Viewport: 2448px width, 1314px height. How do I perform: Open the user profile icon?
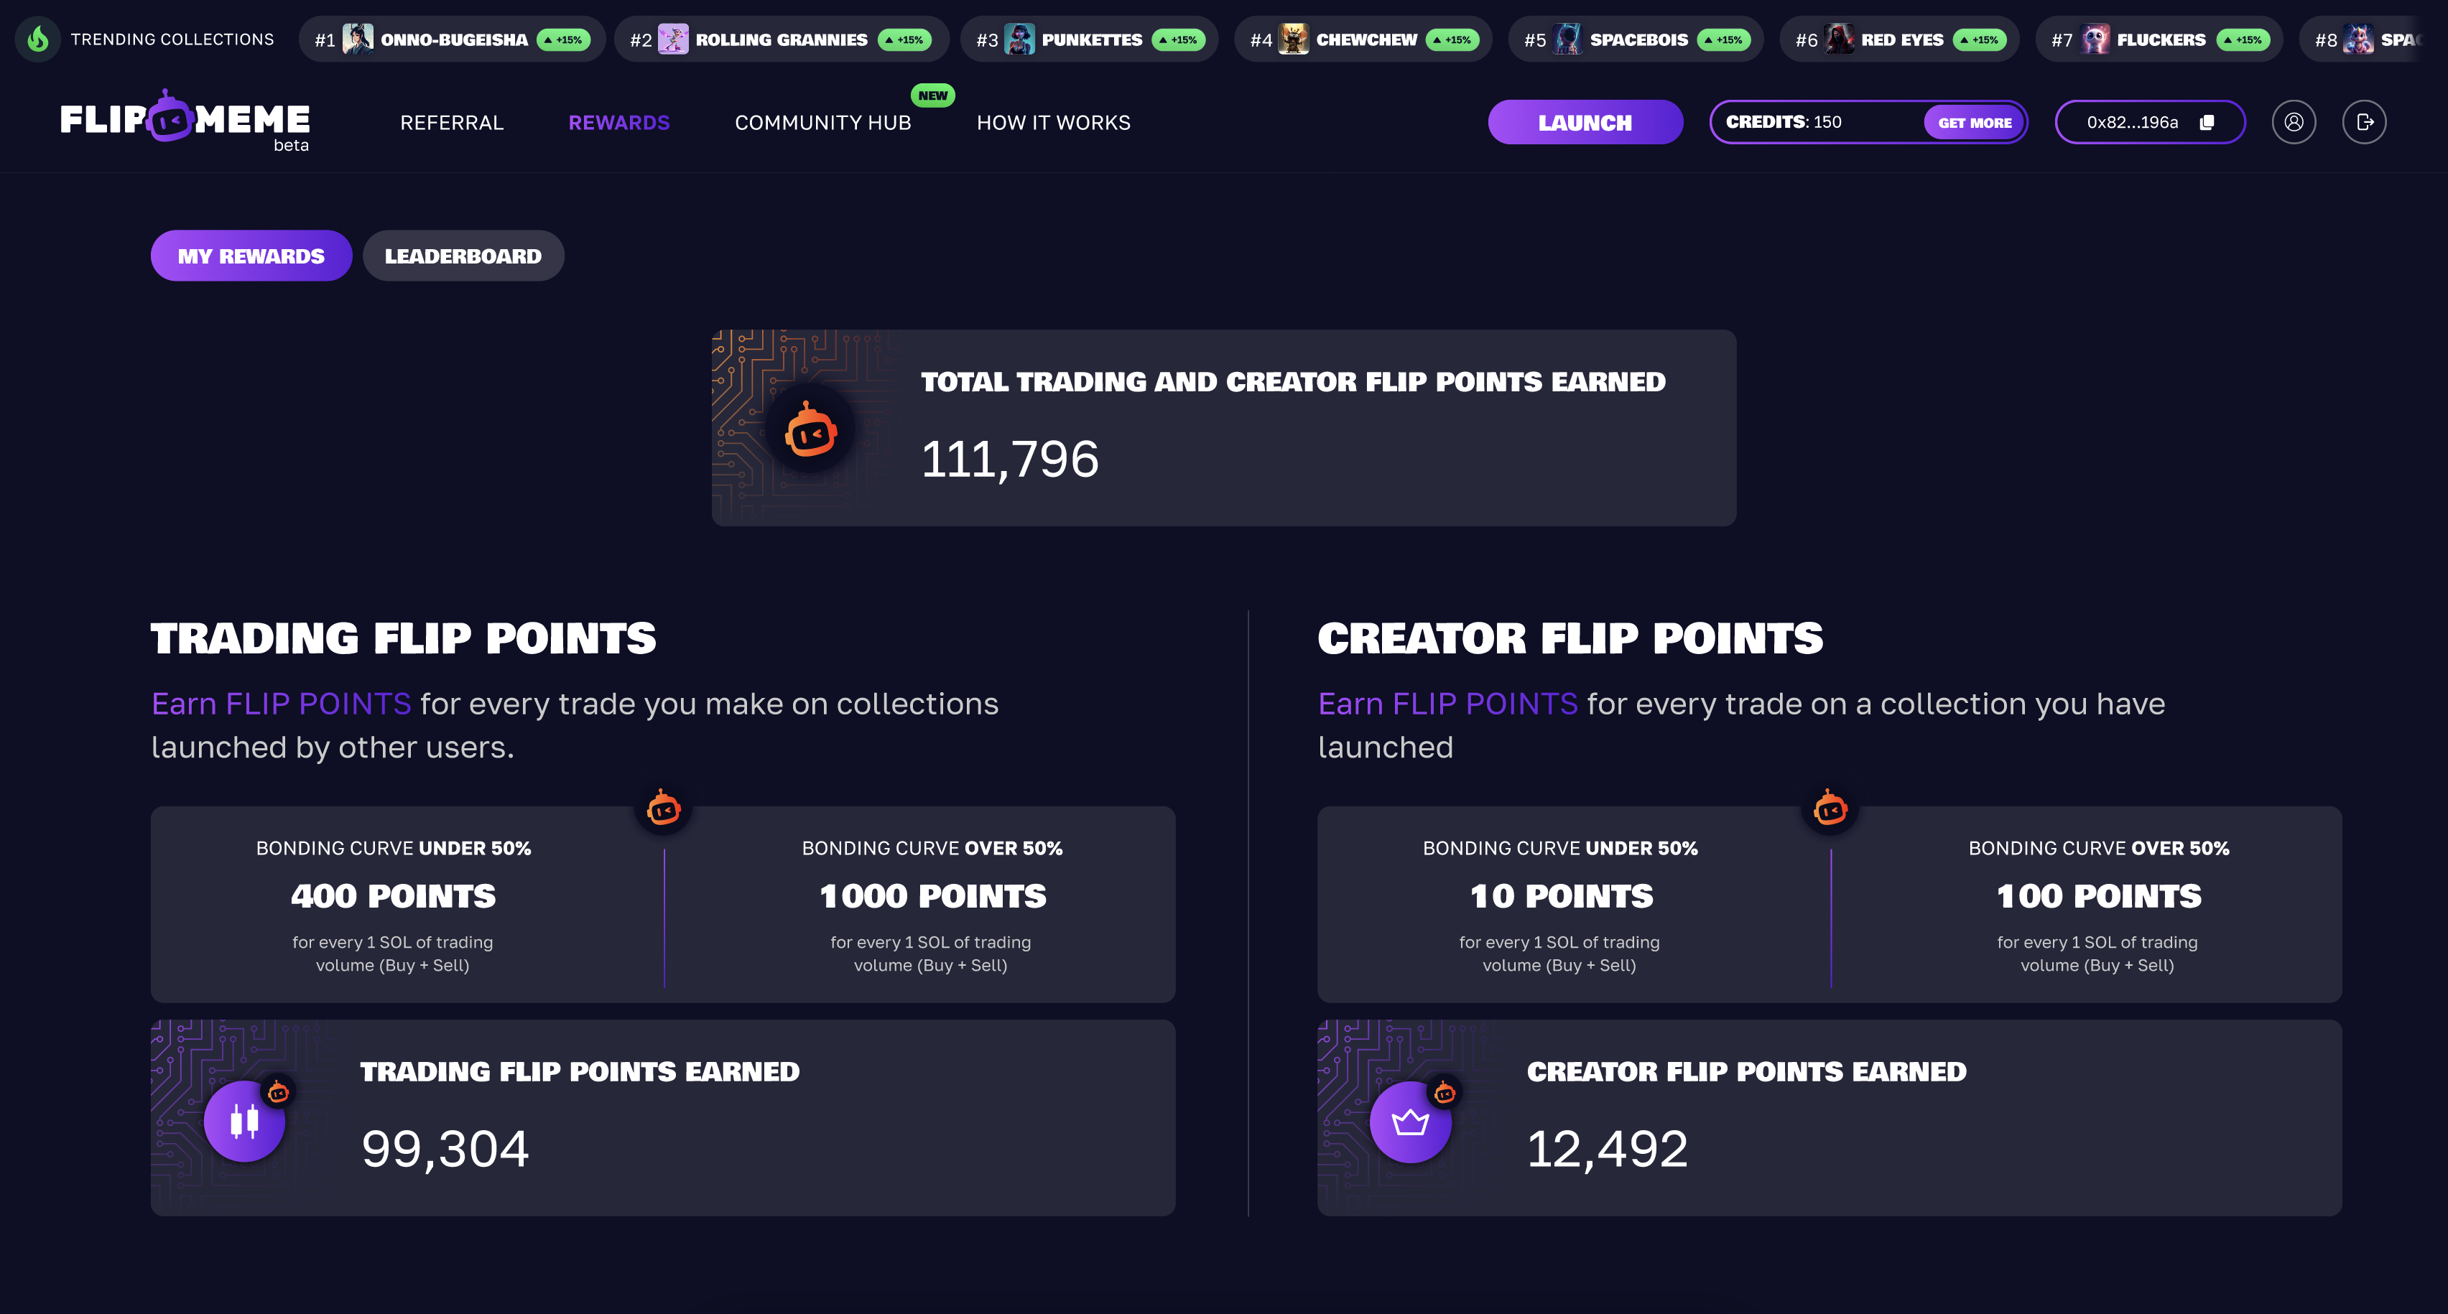tap(2293, 123)
